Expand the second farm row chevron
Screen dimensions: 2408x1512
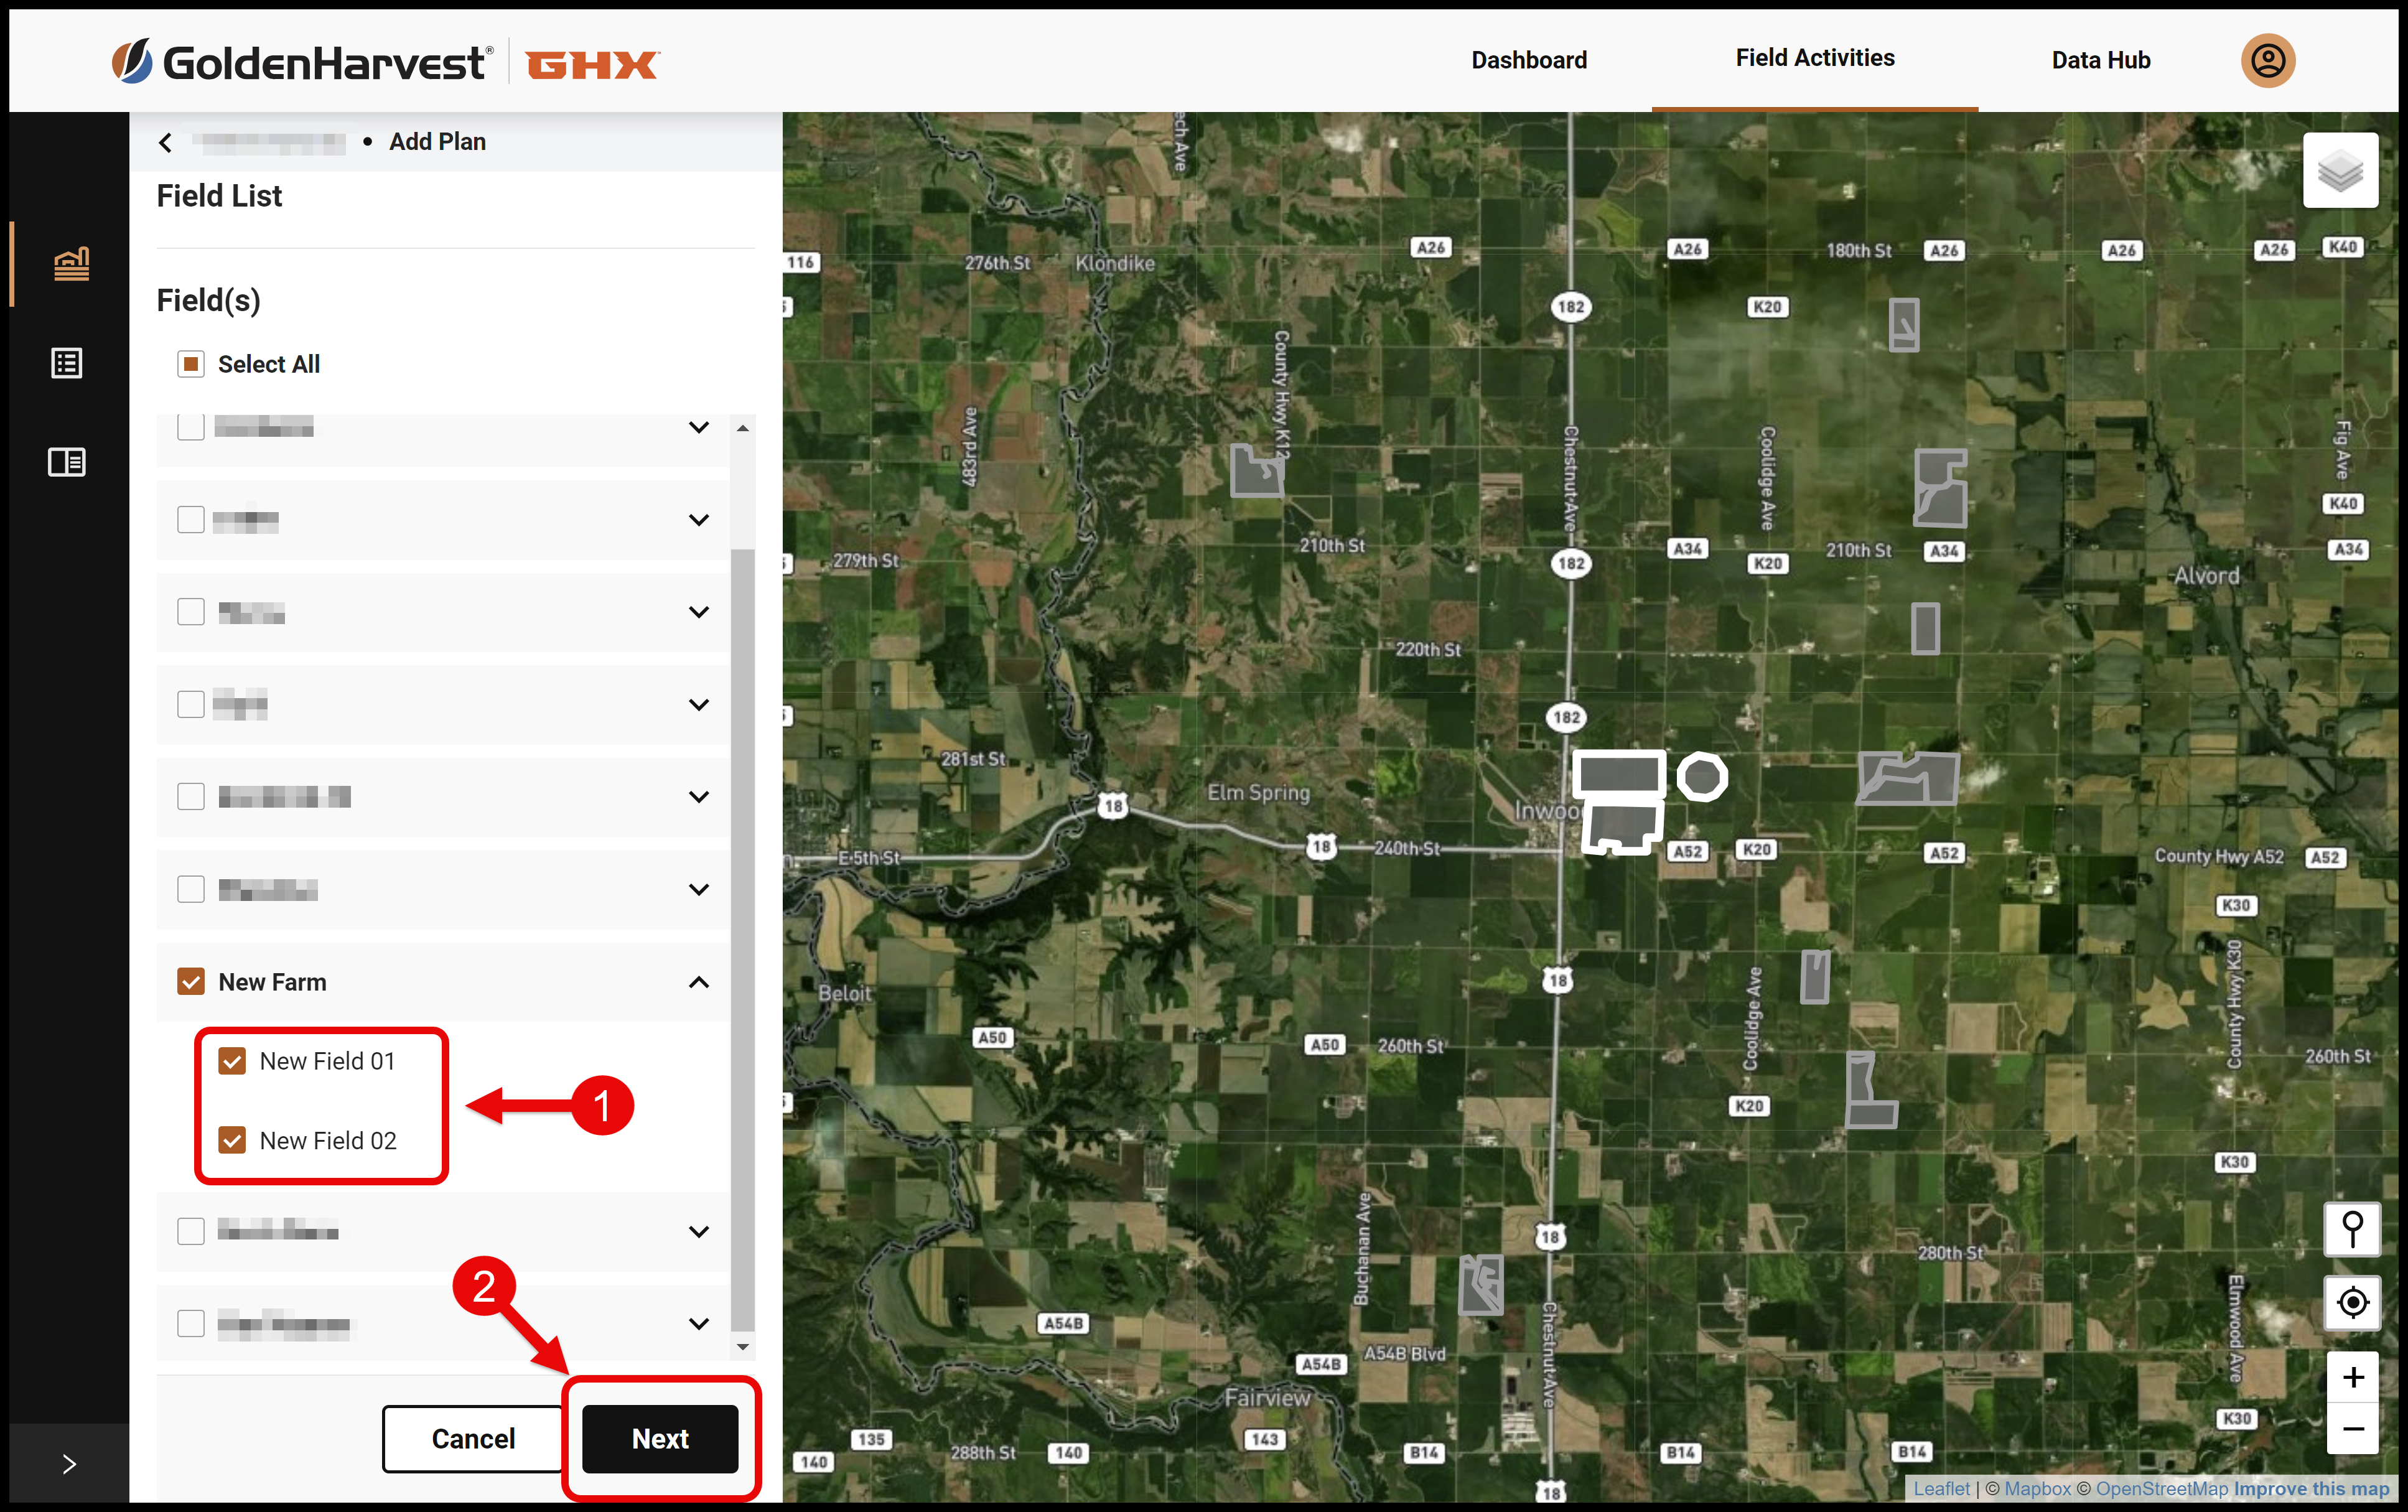[699, 520]
